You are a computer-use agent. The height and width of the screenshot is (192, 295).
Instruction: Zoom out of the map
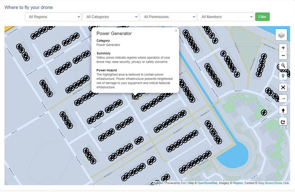coord(283,56)
